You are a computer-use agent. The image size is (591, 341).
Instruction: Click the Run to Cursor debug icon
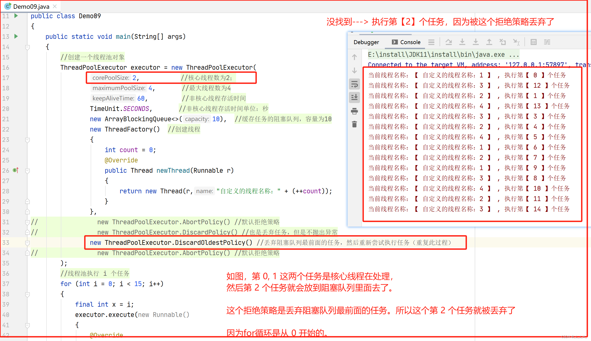coord(516,42)
